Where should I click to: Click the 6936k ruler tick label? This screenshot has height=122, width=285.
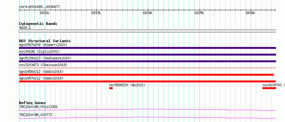pos(250,13)
